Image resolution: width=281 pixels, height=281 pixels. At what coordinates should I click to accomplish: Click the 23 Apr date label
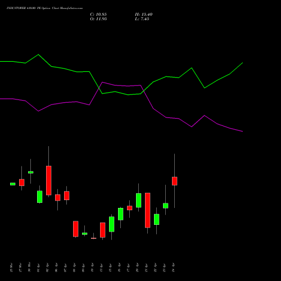tap(164, 268)
